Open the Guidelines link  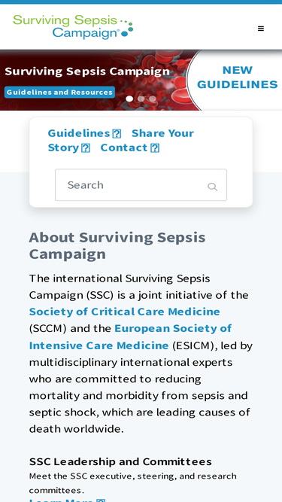click(x=79, y=133)
